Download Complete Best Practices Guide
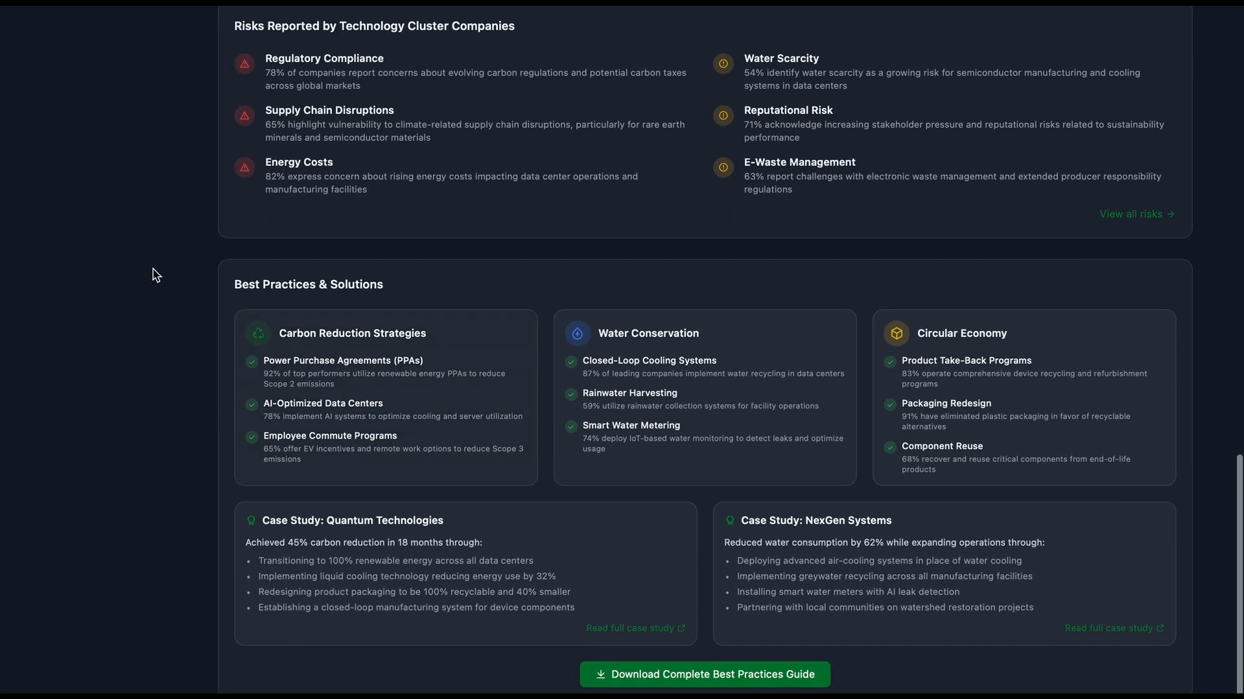Screen dimensions: 1244x699 [x=705, y=674]
